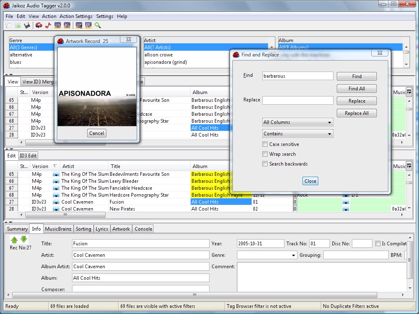Open the Help menu
419x314 pixels.
tap(122, 16)
